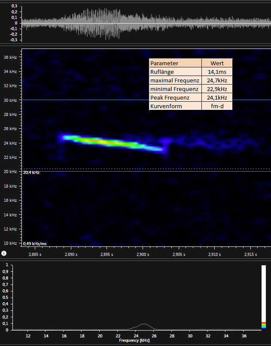Click the Kurvenform value fm-d
Image resolution: width=271 pixels, height=346 pixels.
217,106
